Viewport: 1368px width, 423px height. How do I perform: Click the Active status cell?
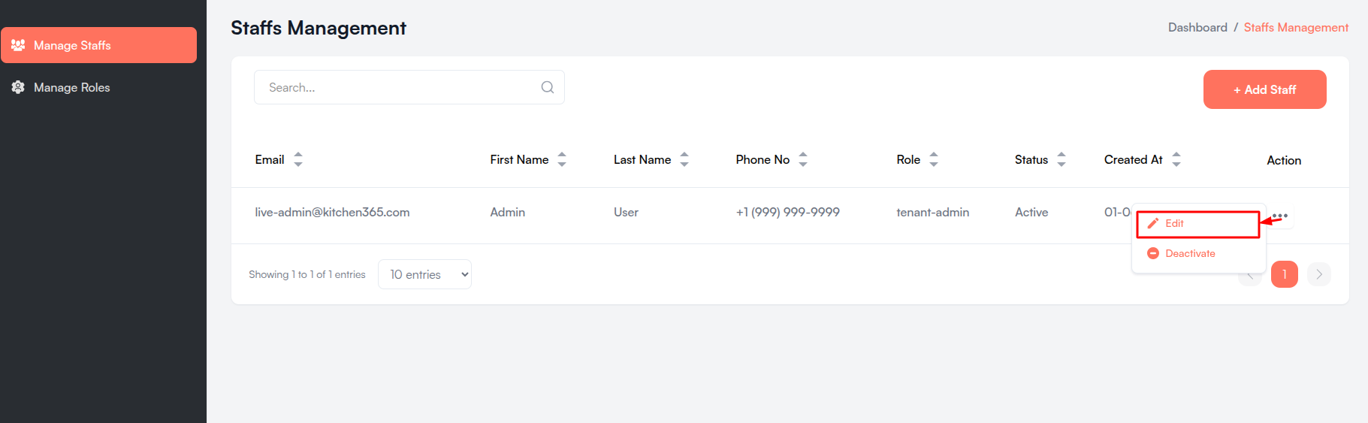1031,212
